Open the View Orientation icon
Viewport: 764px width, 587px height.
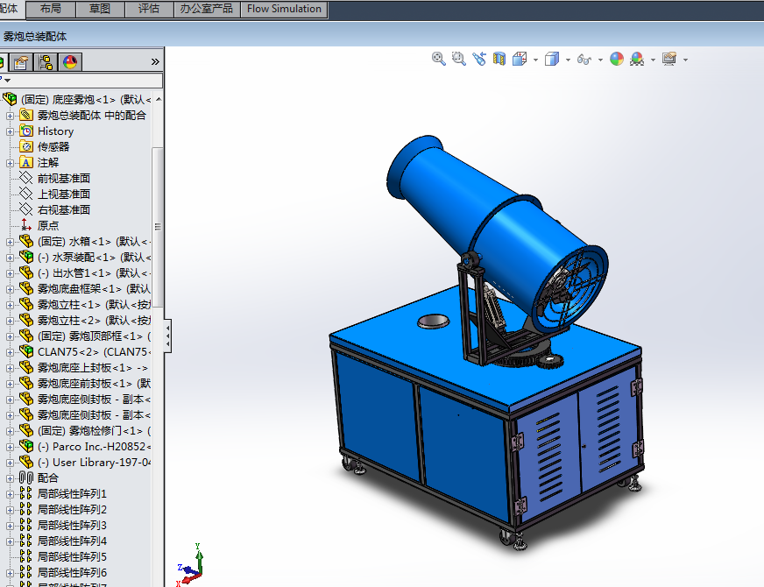520,59
